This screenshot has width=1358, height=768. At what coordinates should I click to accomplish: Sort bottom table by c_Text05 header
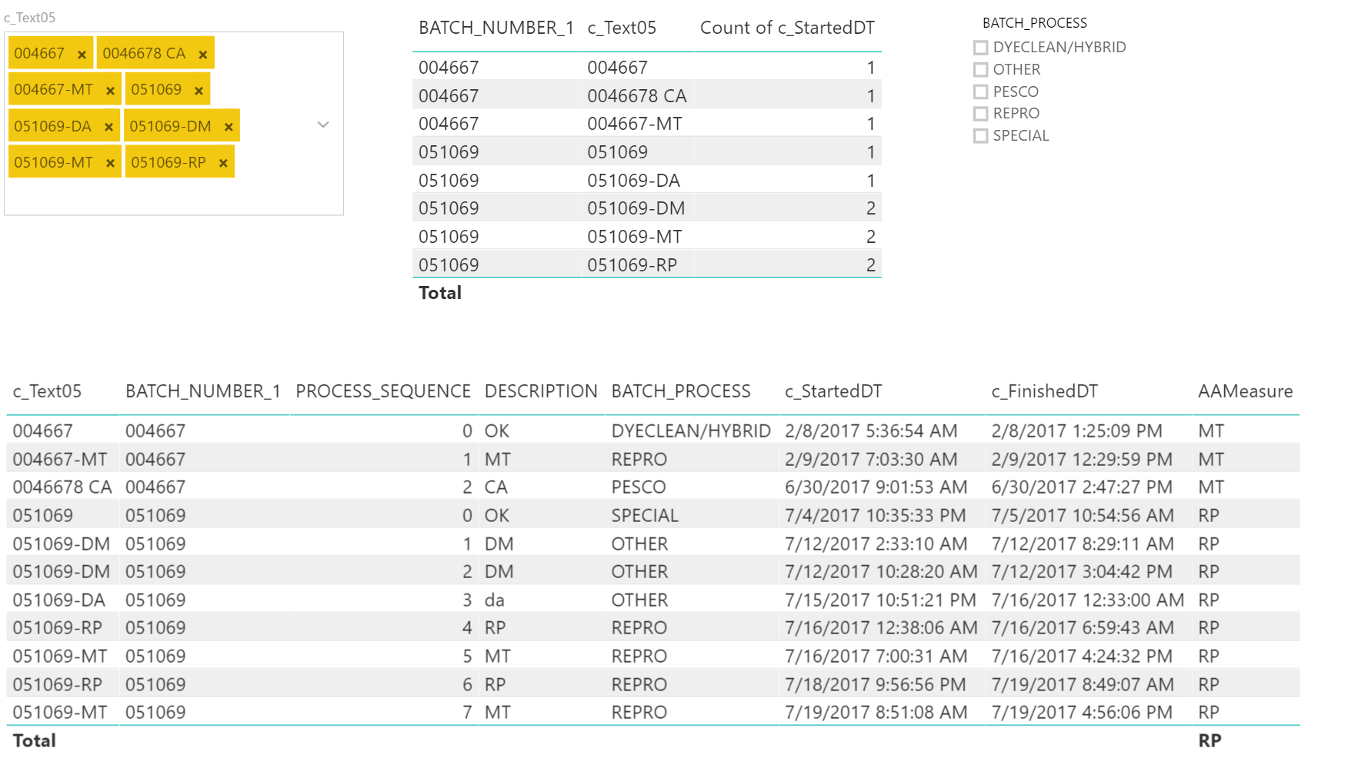[x=47, y=391]
